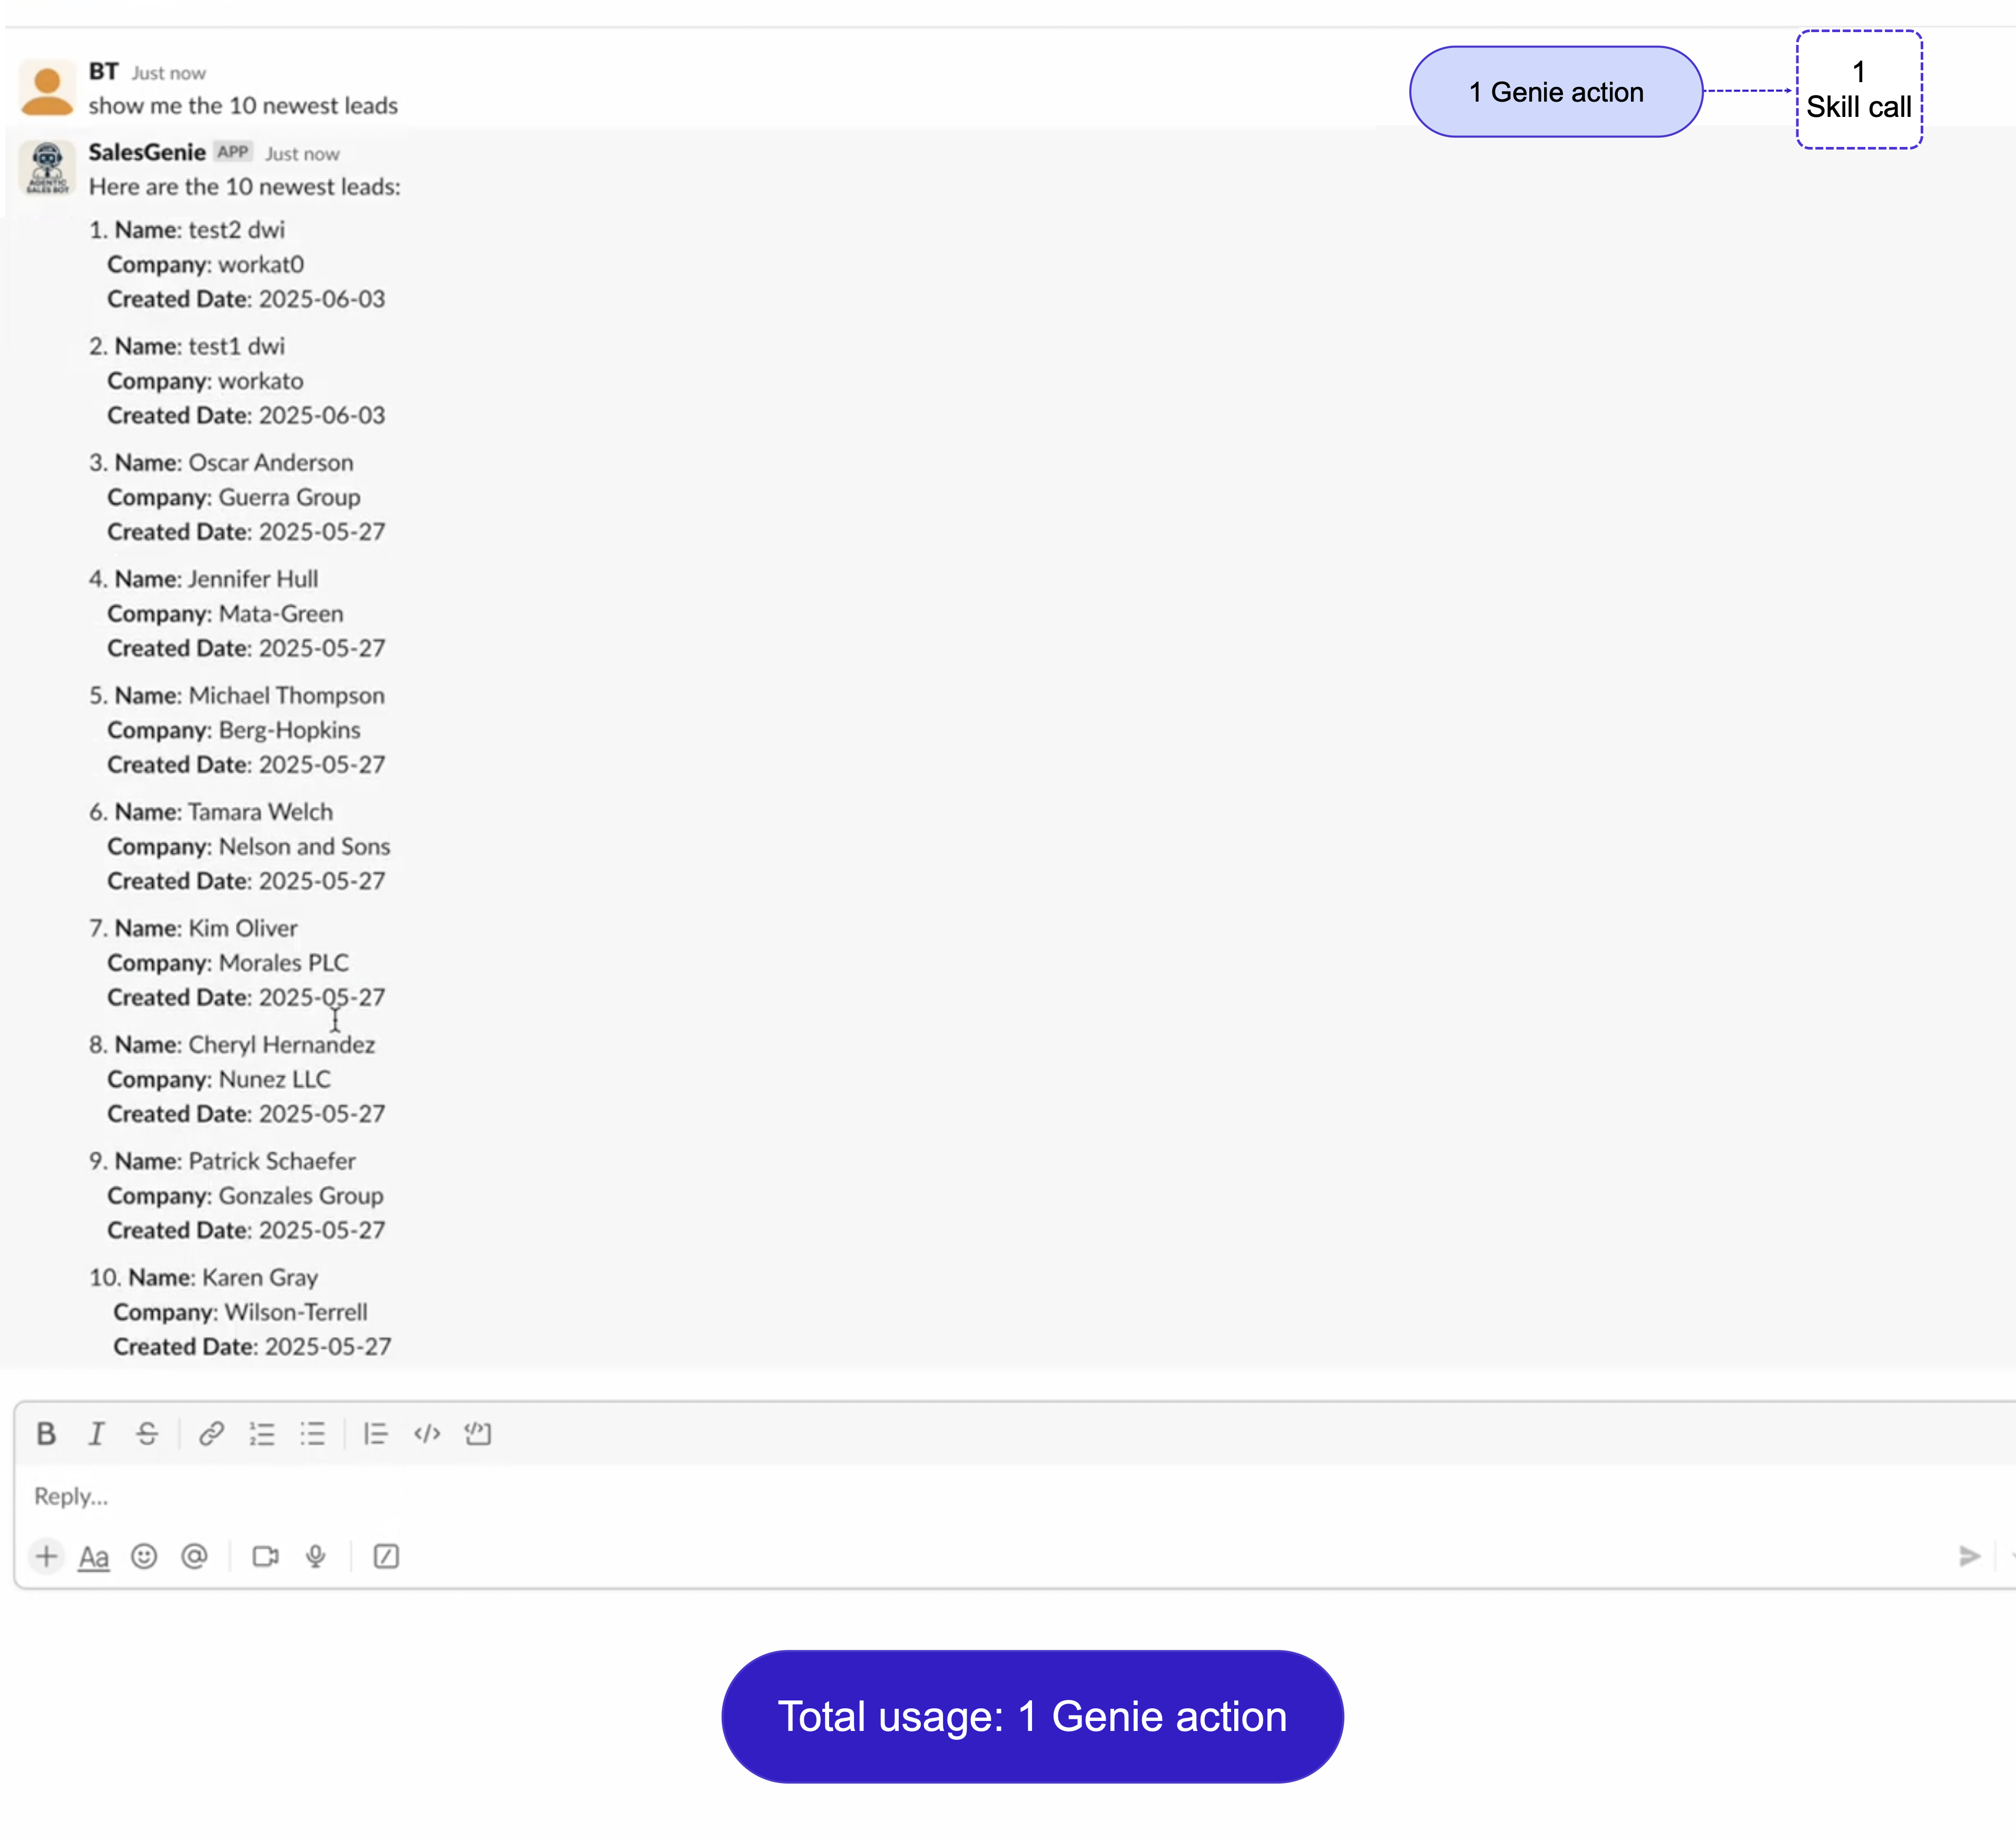This screenshot has height=1841, width=2016.
Task: Send the reply message
Action: pyautogui.click(x=1969, y=1556)
